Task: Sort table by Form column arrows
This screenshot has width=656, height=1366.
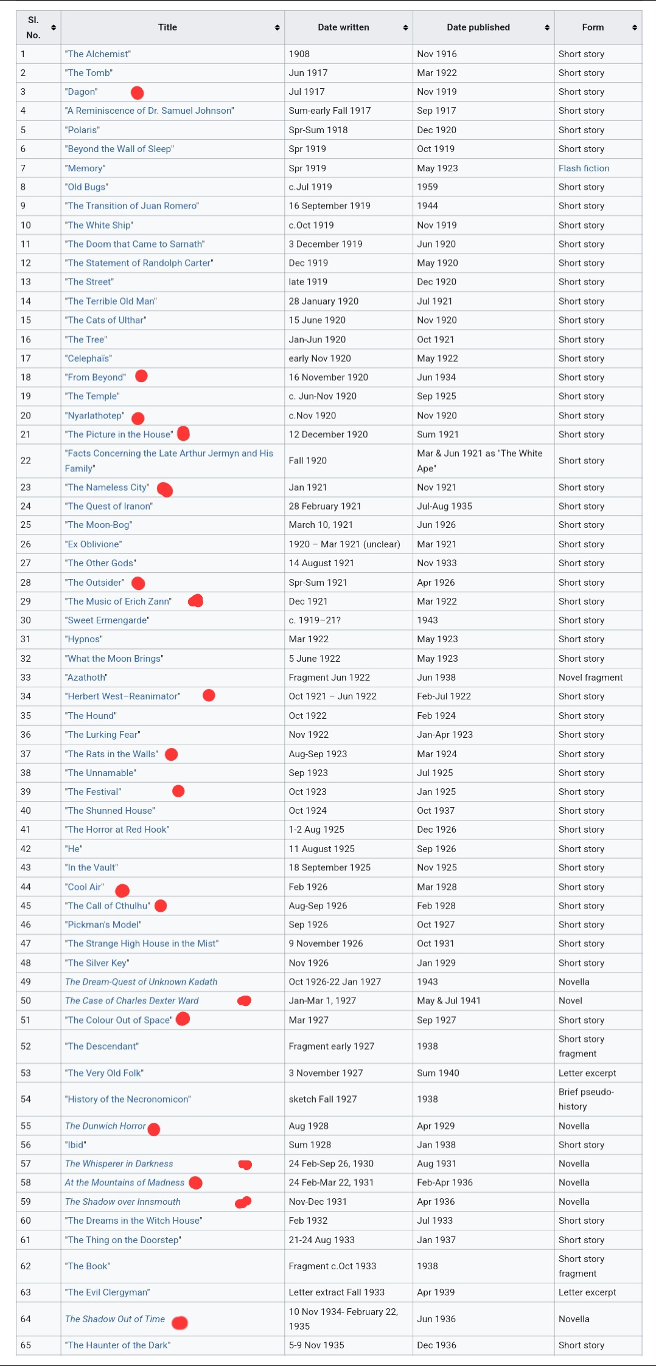Action: tap(635, 27)
